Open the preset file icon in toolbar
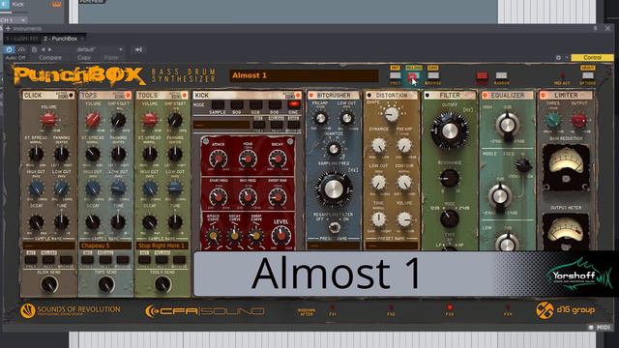 [x=35, y=49]
